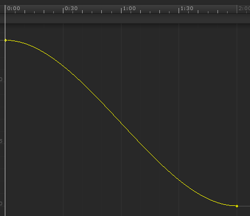This screenshot has width=250, height=216.
Task: Click the 1:00 mark on the time ruler
Action: coord(129,9)
